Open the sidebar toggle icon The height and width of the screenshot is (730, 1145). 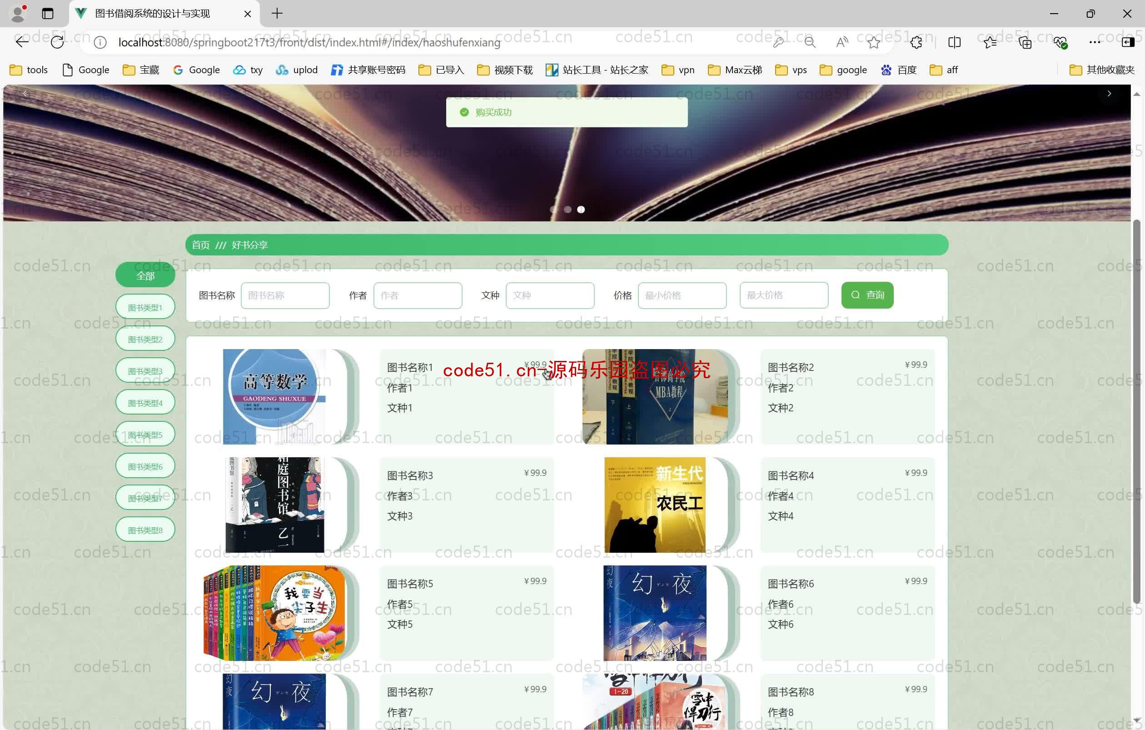1128,42
